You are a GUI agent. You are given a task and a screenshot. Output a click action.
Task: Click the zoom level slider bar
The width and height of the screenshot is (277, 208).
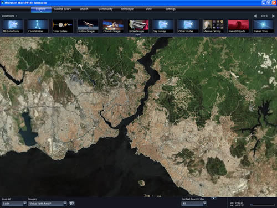tap(262, 205)
